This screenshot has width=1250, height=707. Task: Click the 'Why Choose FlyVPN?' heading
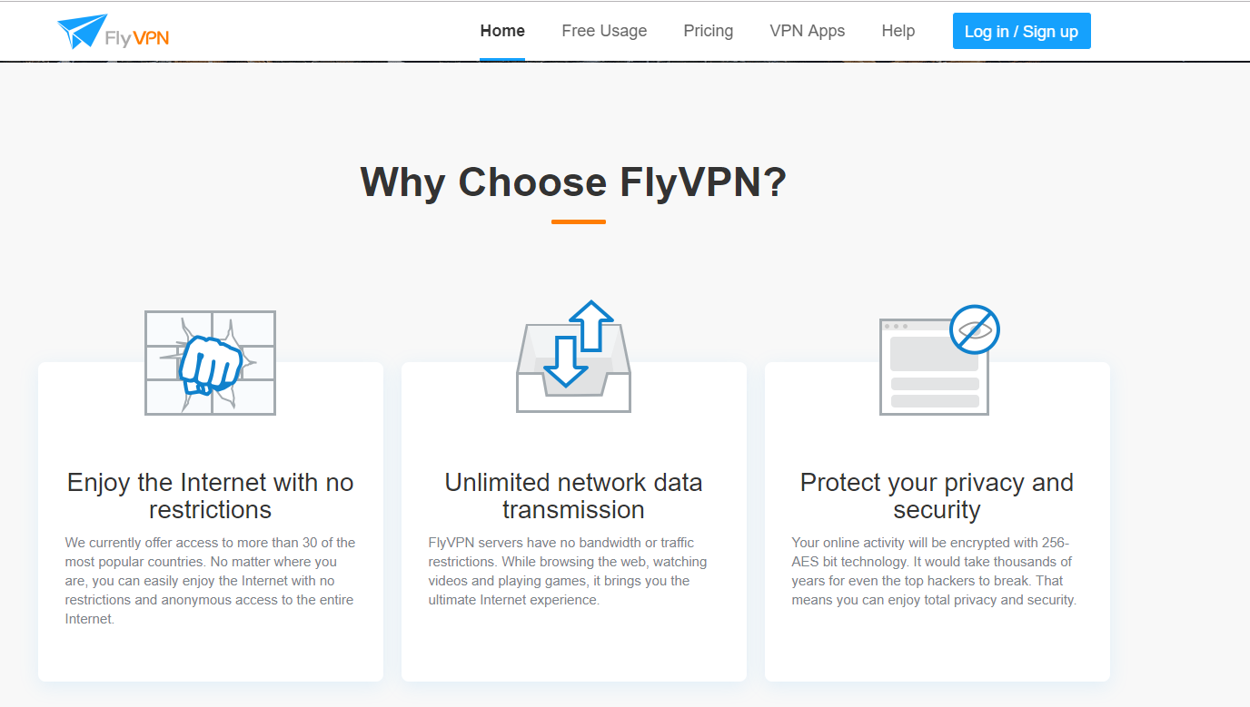coord(573,182)
